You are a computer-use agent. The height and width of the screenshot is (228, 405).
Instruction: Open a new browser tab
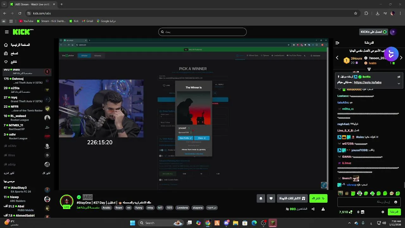tap(61, 4)
